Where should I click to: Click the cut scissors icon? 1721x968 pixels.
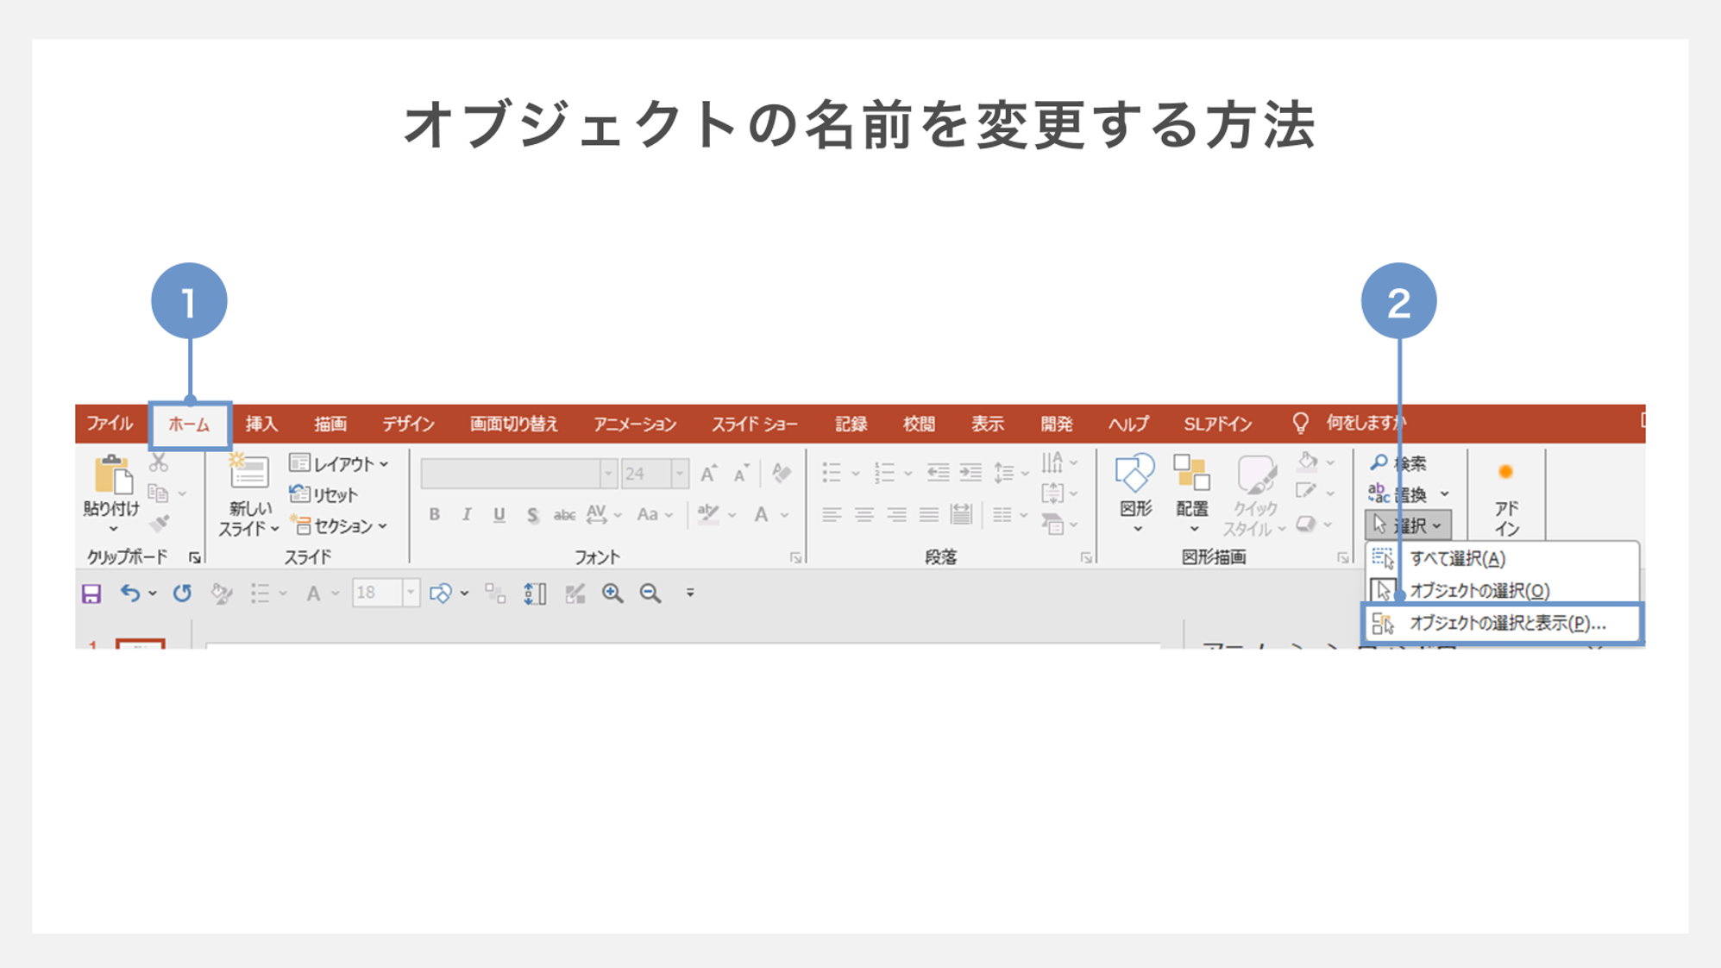coord(158,462)
